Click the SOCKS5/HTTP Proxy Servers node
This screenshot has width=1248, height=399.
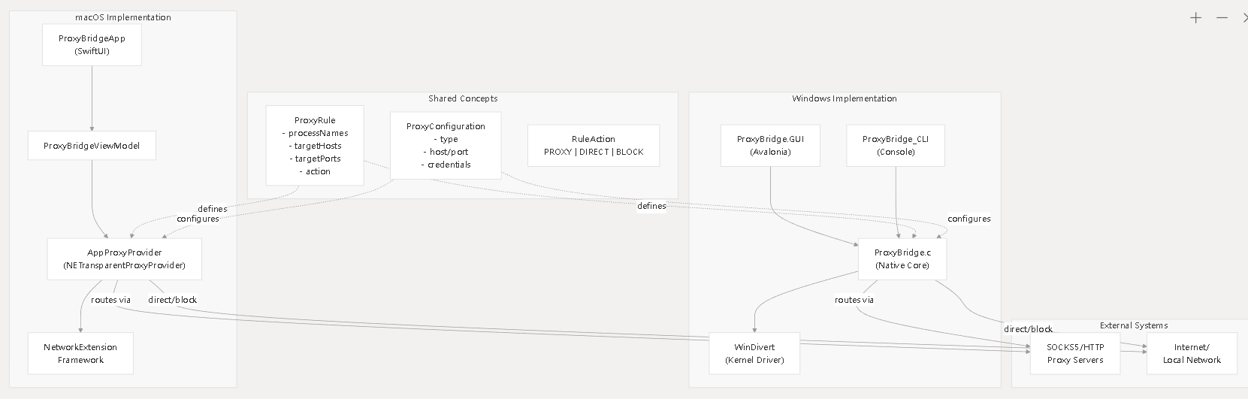pos(1075,353)
